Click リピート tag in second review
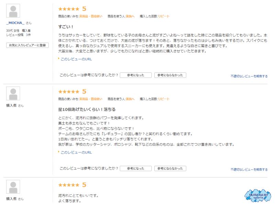 [164, 99]
